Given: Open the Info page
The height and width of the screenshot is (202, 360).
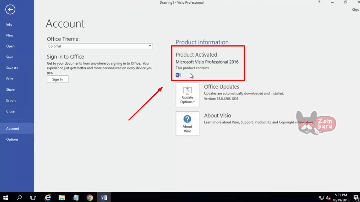Looking at the screenshot, I should pyautogui.click(x=9, y=24).
